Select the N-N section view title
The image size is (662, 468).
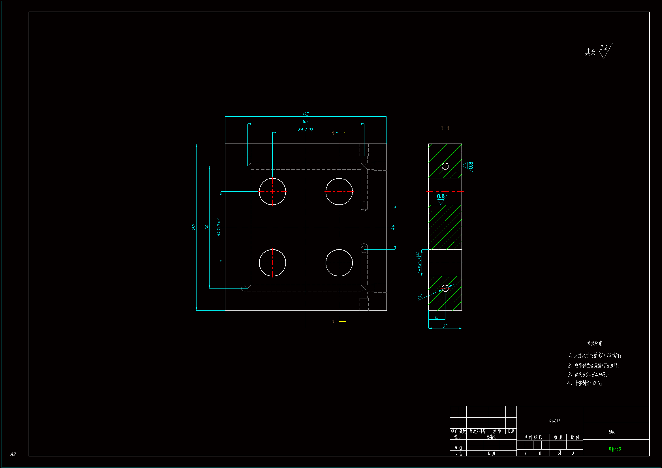445,128
